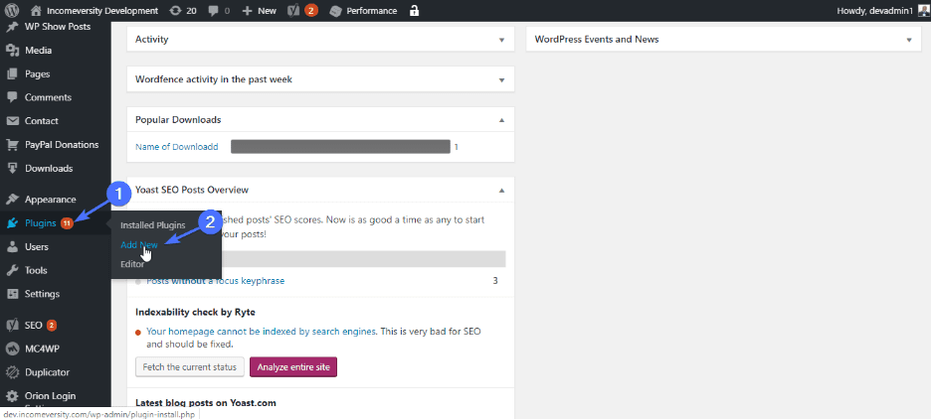Click the WordPress logo in admin bar
The width and height of the screenshot is (933, 419).
[12, 11]
